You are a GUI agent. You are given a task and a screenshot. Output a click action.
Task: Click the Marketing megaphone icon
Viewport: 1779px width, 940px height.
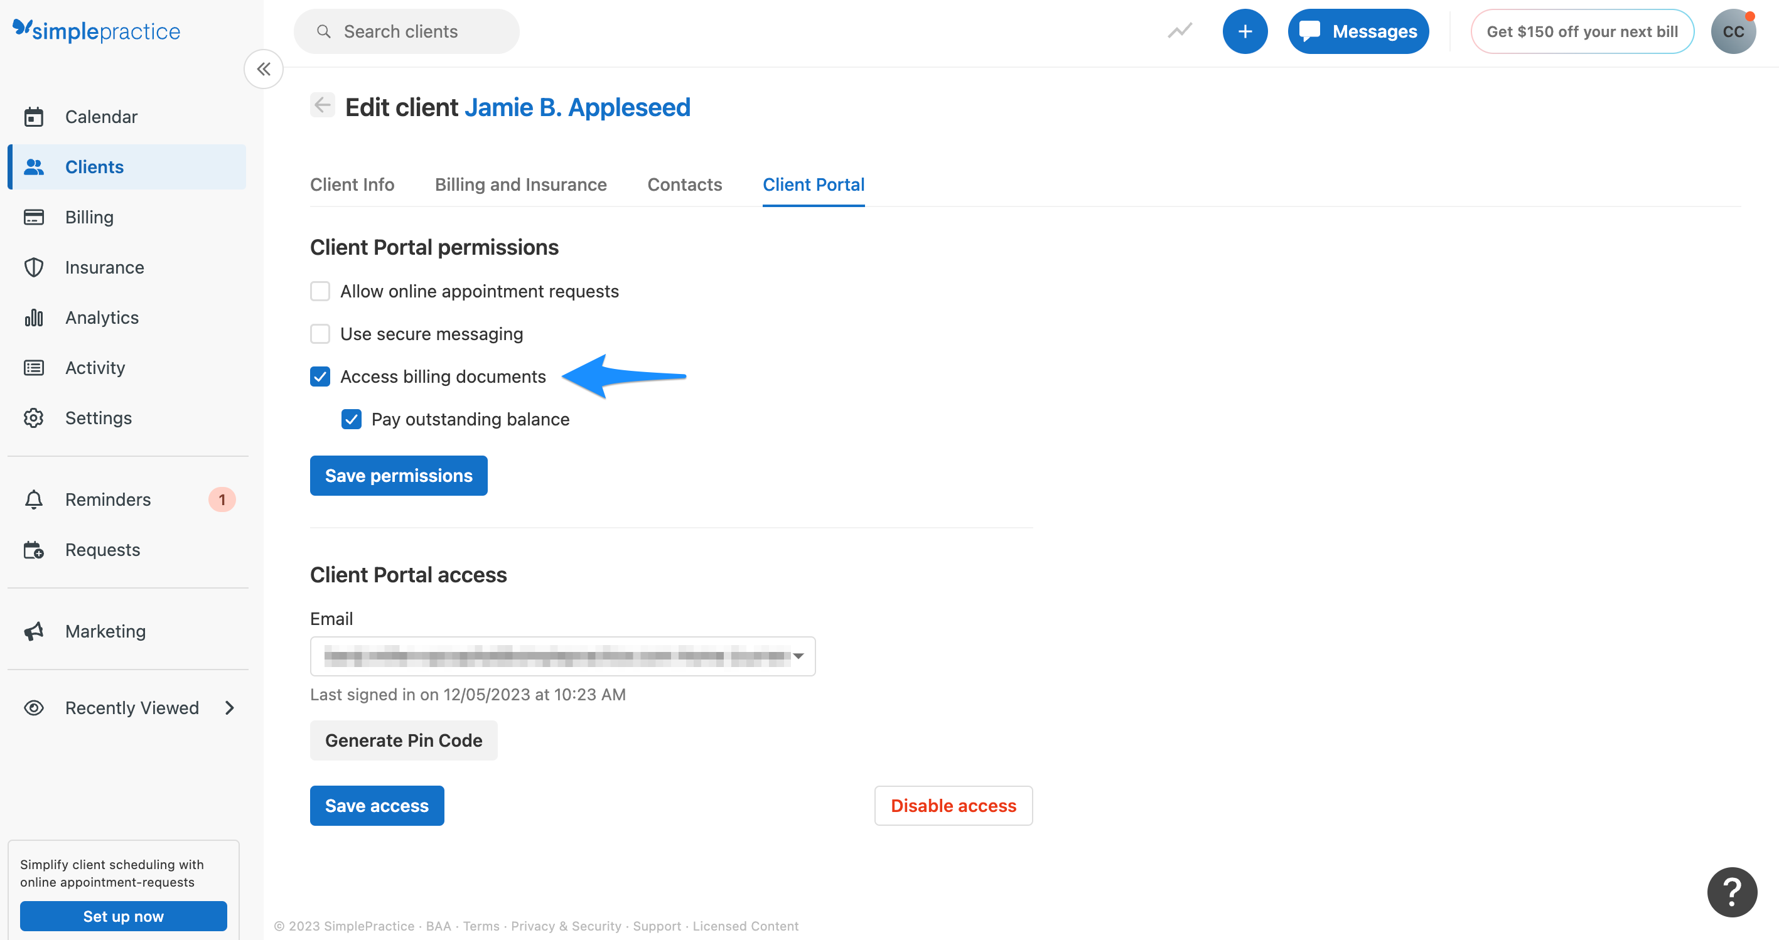tap(34, 631)
